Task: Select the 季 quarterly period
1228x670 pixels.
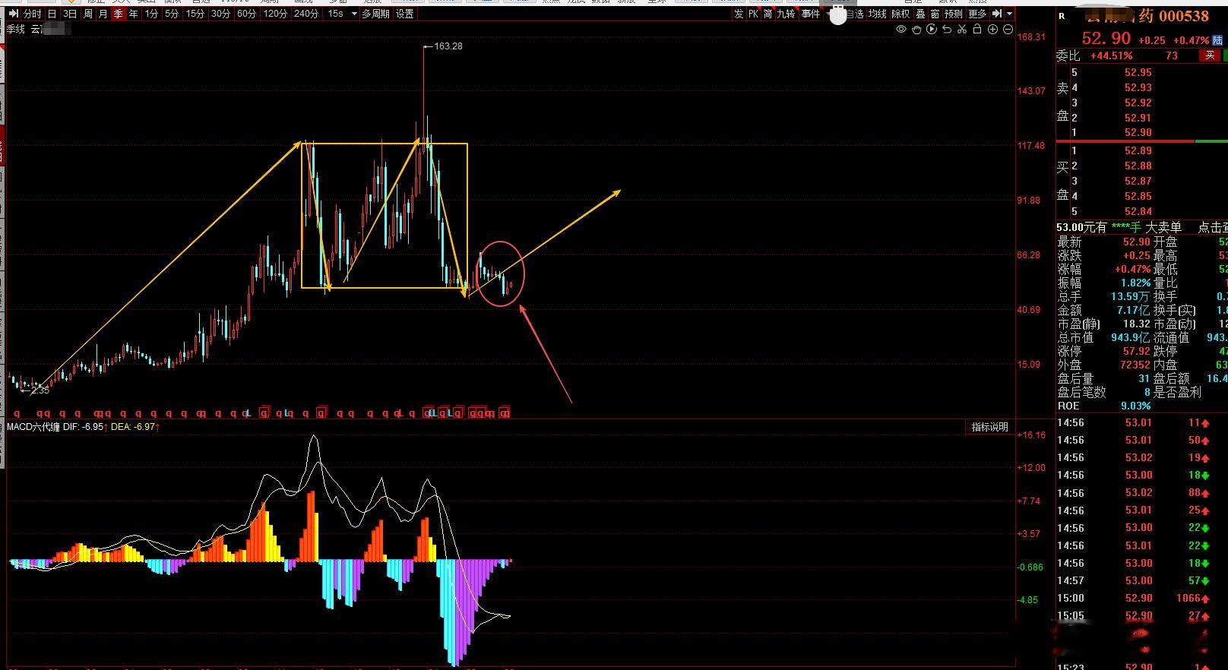Action: coord(119,14)
